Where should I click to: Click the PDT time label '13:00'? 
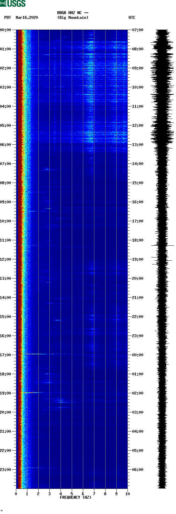pos(6,279)
